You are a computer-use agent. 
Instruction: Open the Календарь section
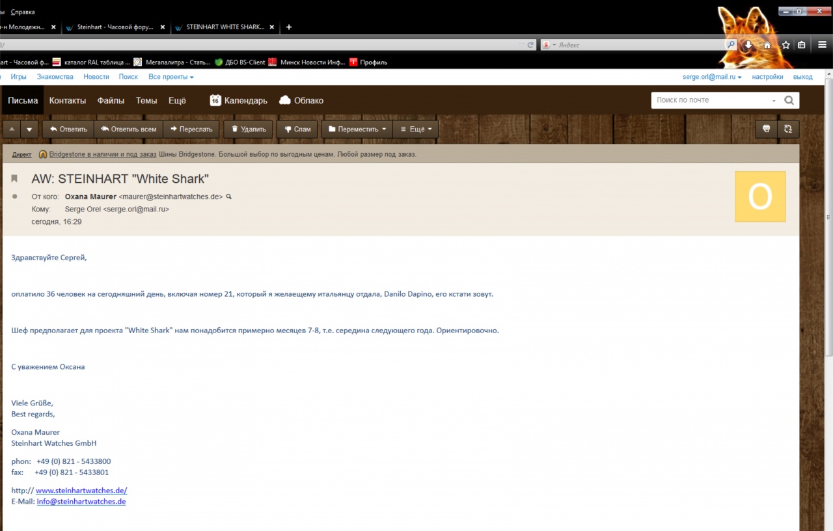(238, 100)
